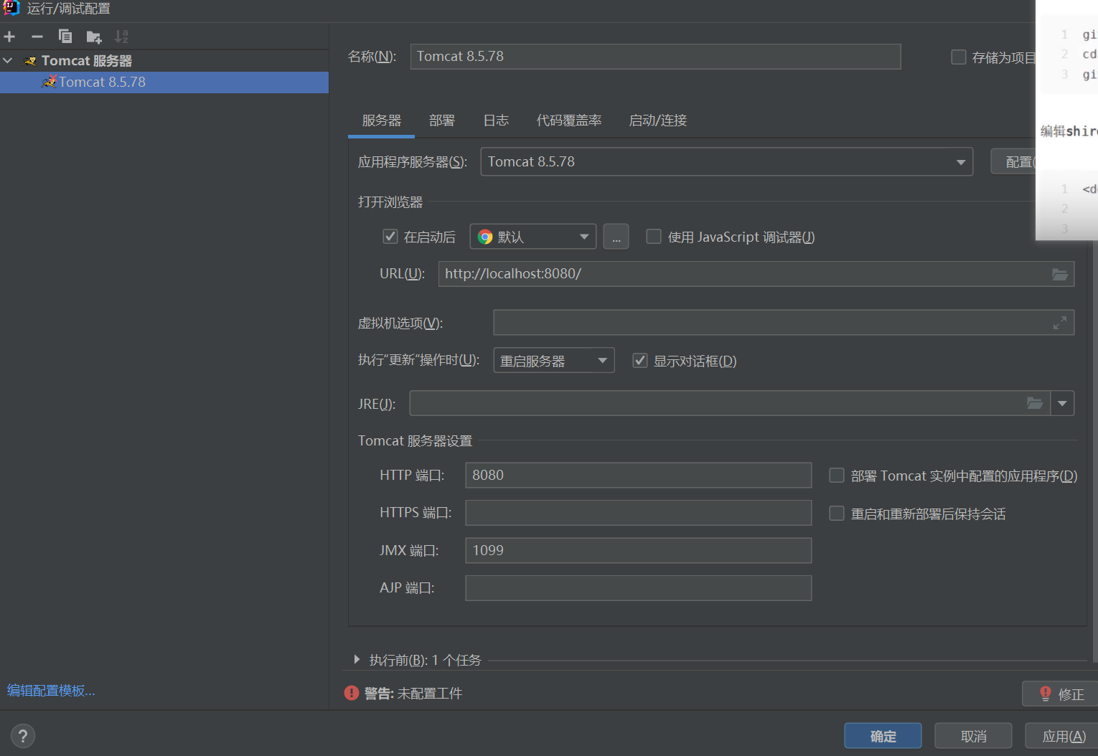Switch to the 日志 tab
This screenshot has width=1098, height=756.
[496, 121]
